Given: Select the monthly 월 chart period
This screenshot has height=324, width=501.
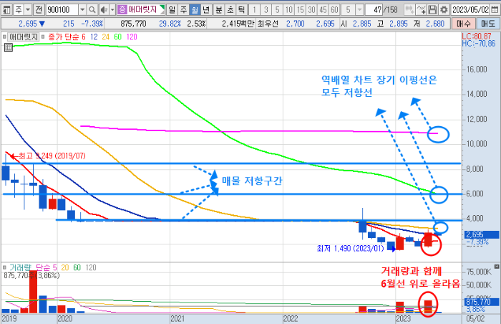Looking at the screenshot, I should point(195,9).
